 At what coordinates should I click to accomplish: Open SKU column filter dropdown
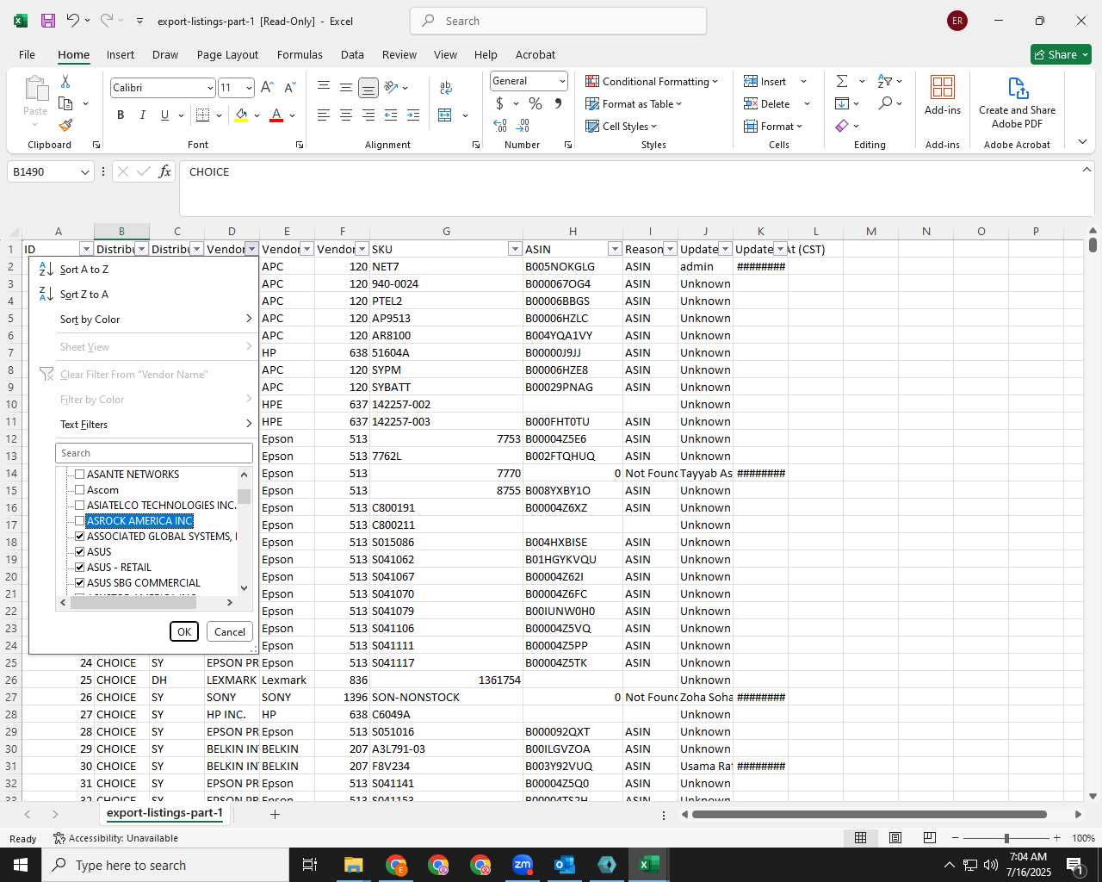[515, 249]
